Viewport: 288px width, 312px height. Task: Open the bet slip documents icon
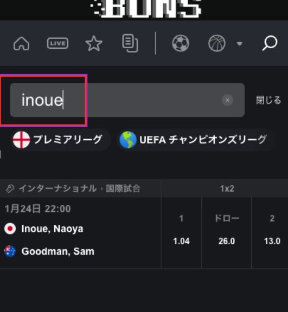[x=130, y=43]
